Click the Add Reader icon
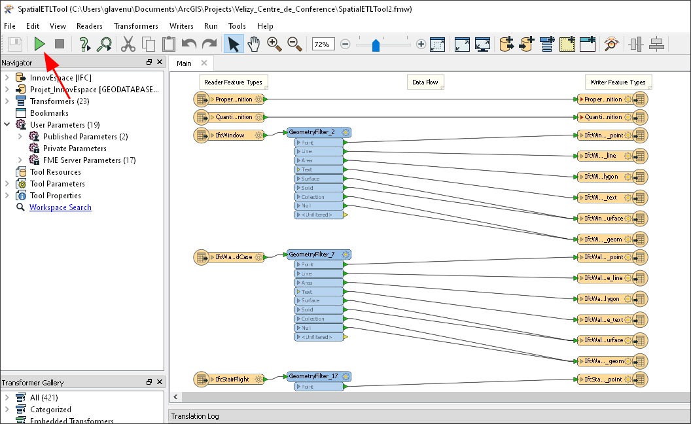Screen dimensions: 691x424 coord(506,44)
